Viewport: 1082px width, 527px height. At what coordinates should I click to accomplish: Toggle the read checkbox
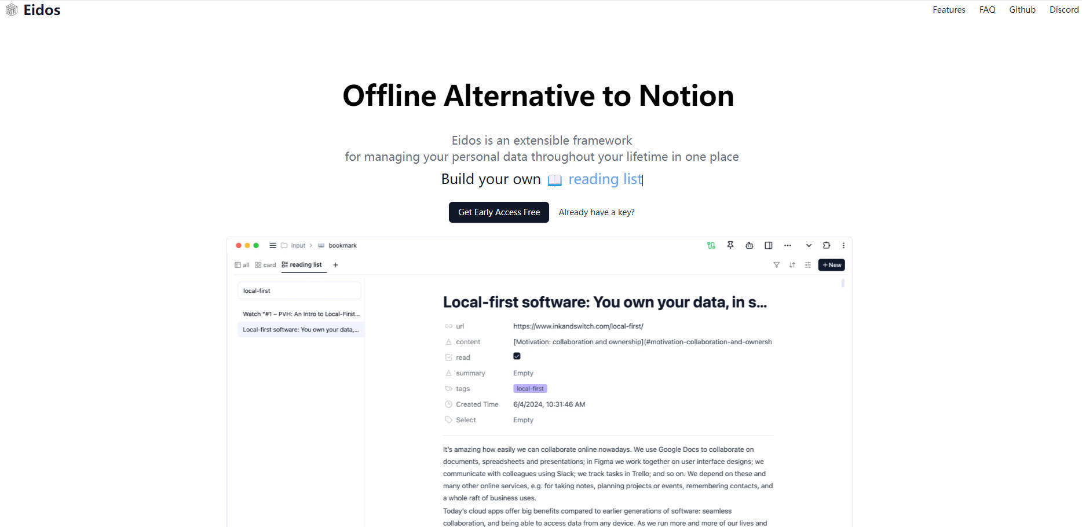[517, 356]
